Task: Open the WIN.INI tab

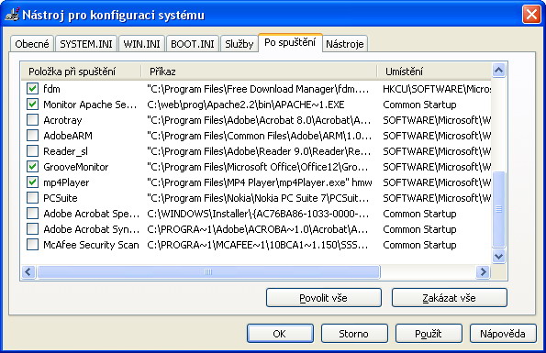Action: pos(141,44)
